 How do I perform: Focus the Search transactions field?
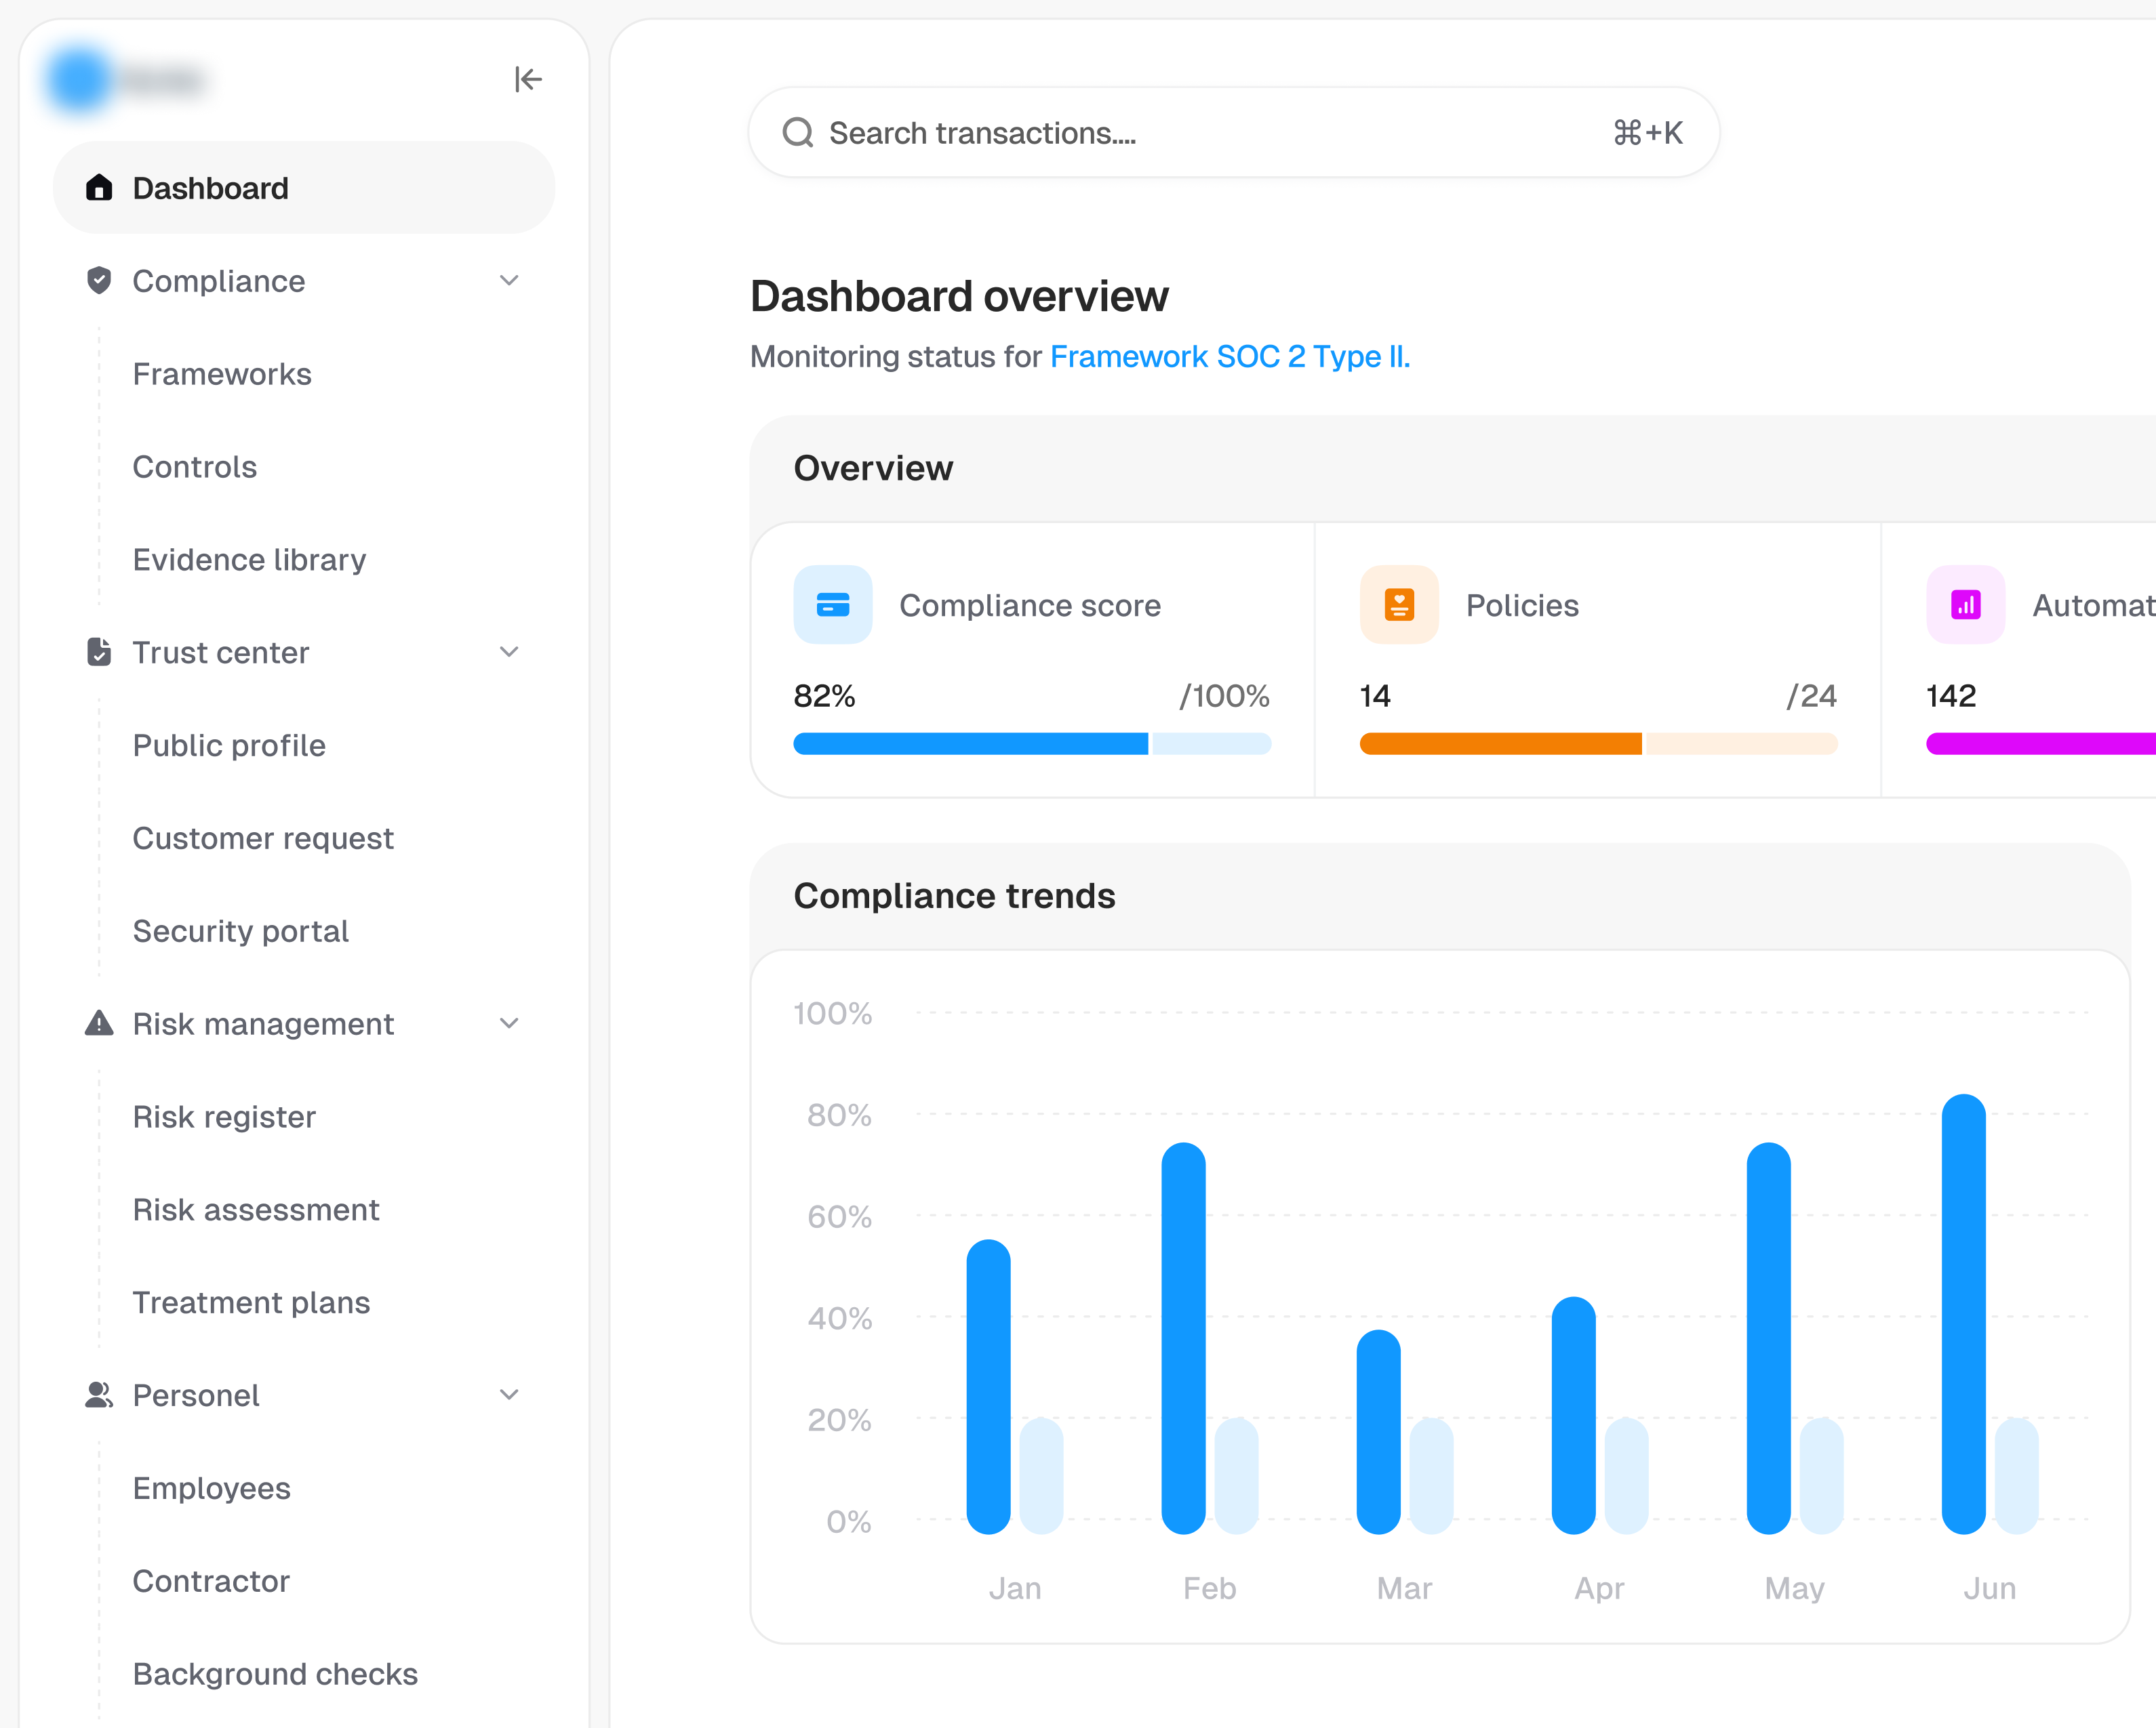click(x=1200, y=133)
